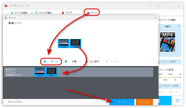The width and height of the screenshot is (186, 108).
Task: Open the dropdown arrow beside ファイル追加
Action: (32, 13)
